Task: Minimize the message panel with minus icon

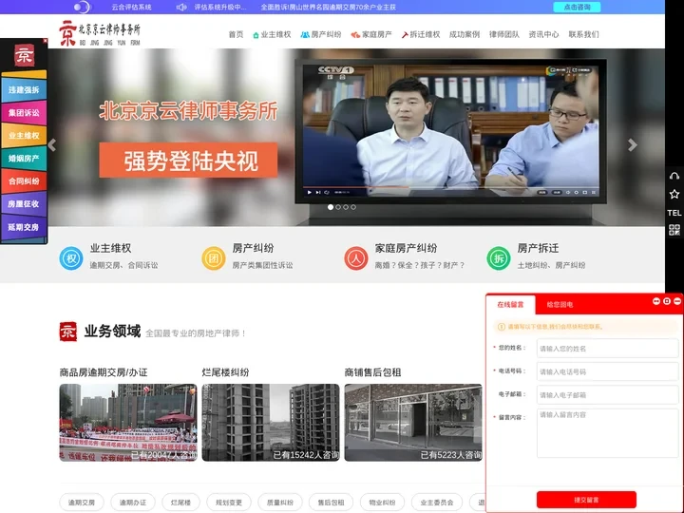Action: coord(677,301)
